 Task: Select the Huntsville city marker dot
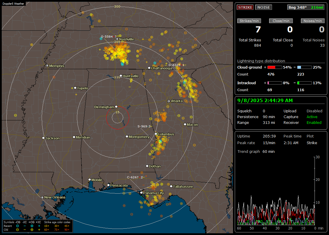tap(121, 76)
